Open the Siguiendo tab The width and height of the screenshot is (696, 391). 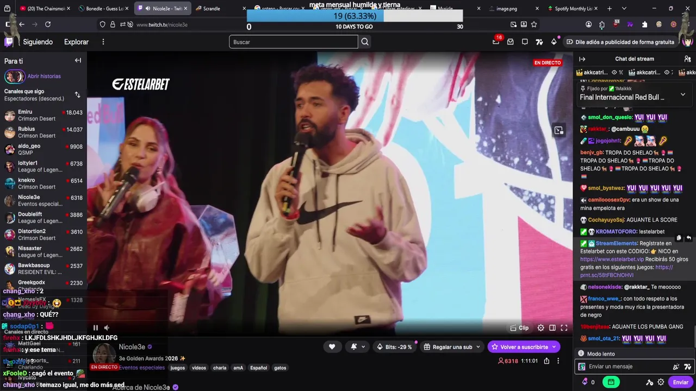click(38, 42)
